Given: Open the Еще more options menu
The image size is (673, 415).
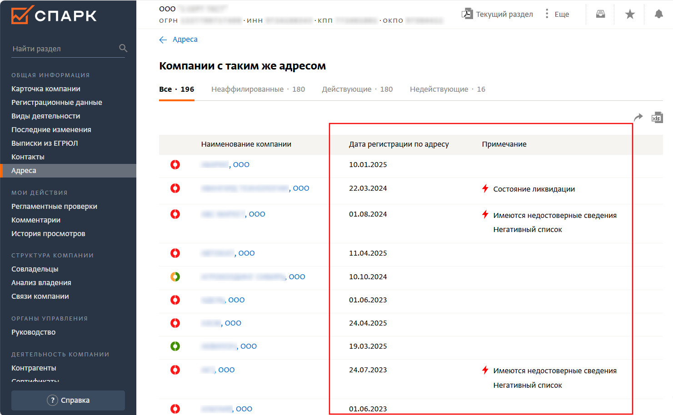Looking at the screenshot, I should [x=557, y=14].
